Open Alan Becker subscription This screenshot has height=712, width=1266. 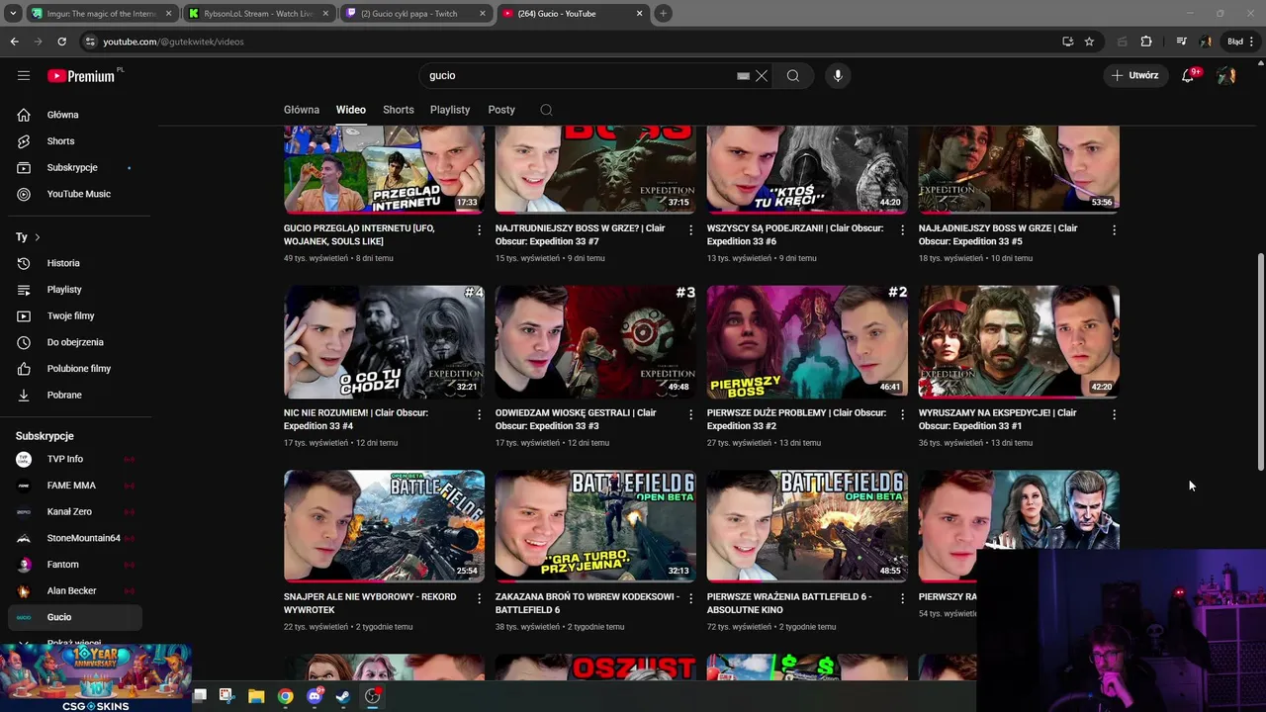[75, 590]
